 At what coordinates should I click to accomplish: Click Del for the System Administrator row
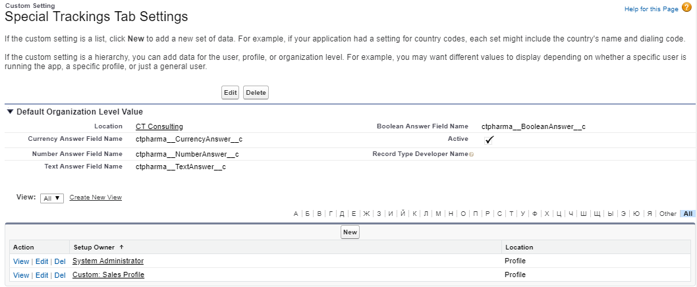[60, 261]
